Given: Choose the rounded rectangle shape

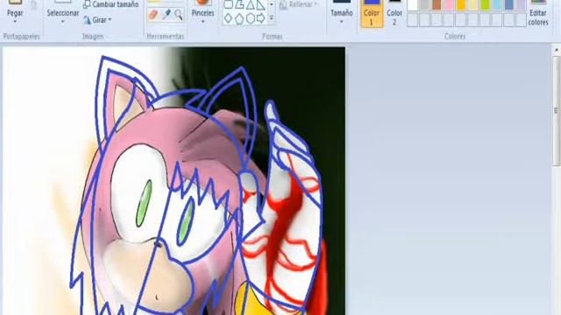Looking at the screenshot, I should coord(228,4).
